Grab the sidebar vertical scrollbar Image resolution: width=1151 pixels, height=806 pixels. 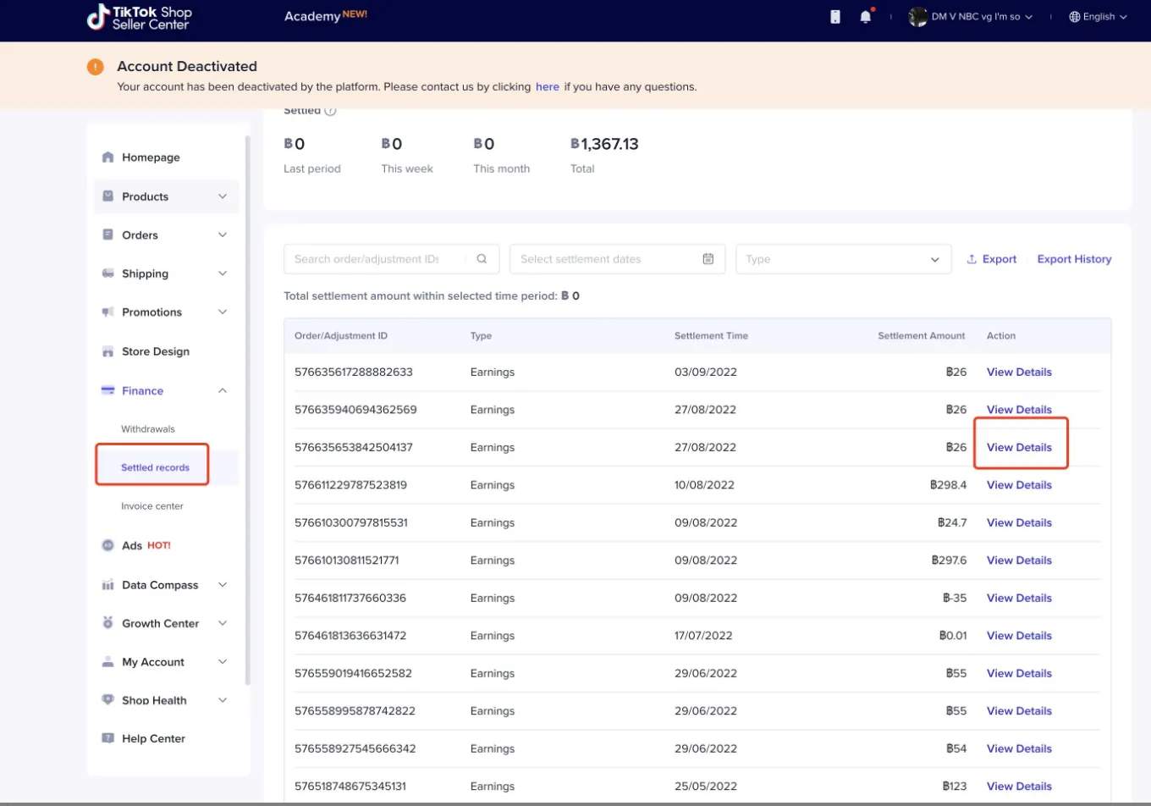pos(248,410)
